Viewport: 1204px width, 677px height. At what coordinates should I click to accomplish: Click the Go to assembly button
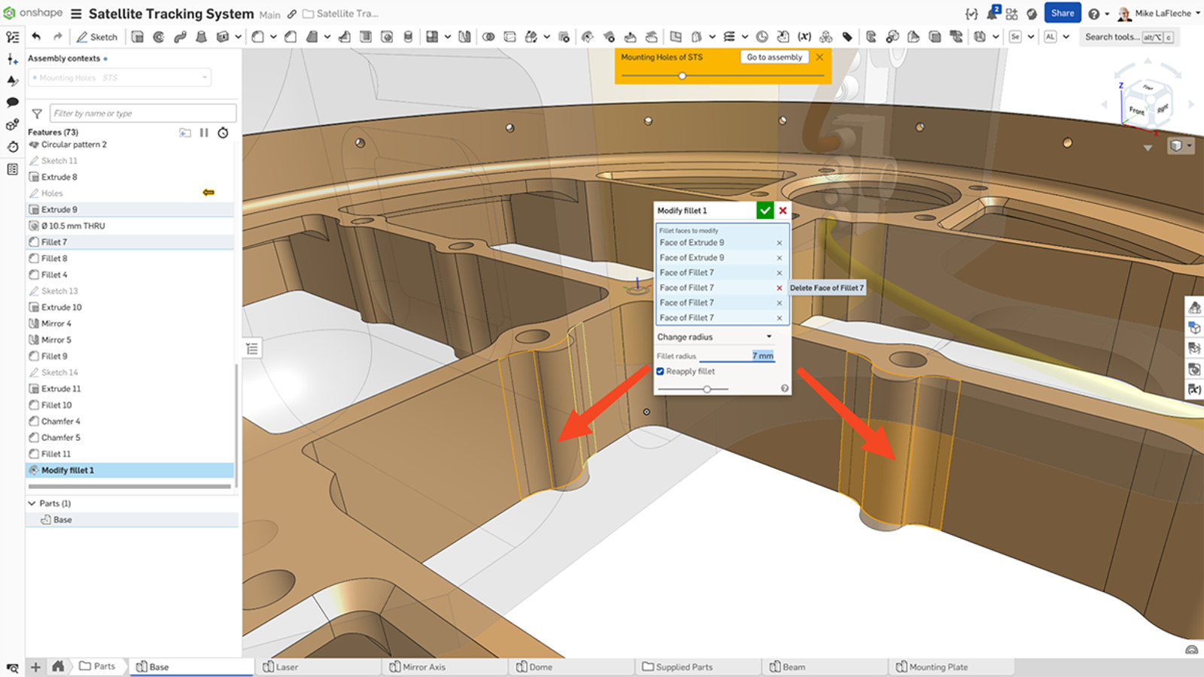point(774,56)
